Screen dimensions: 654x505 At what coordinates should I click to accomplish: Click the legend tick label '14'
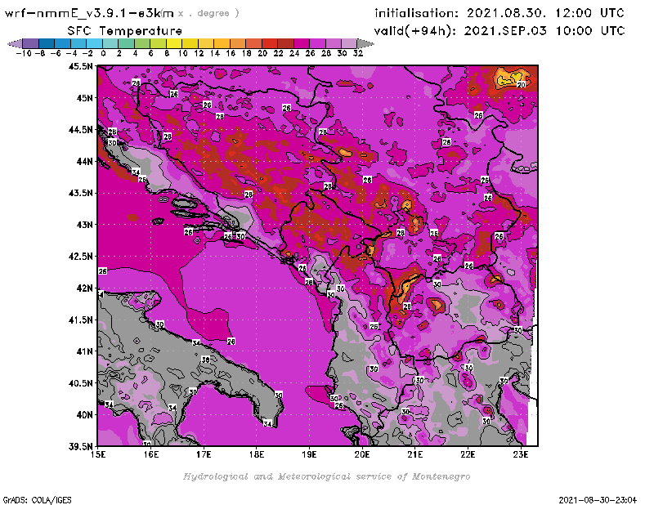[x=215, y=53]
